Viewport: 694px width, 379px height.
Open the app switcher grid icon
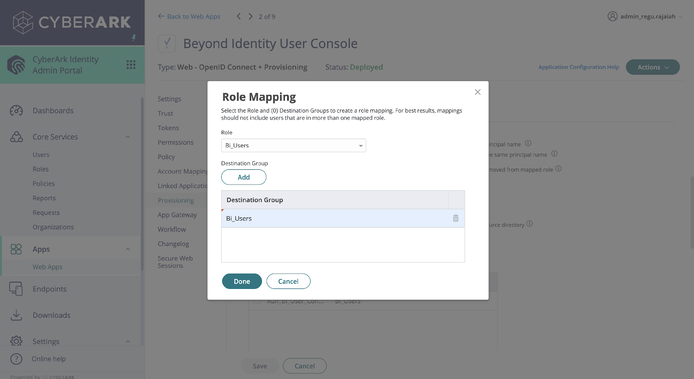[131, 65]
